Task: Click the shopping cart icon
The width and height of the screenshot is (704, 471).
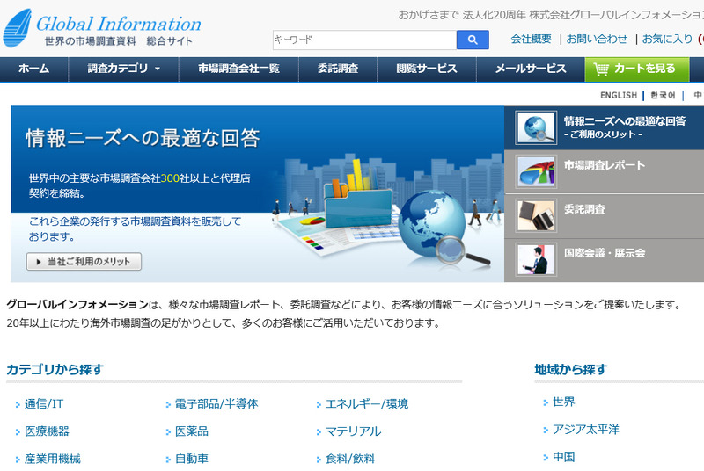Action: click(601, 69)
